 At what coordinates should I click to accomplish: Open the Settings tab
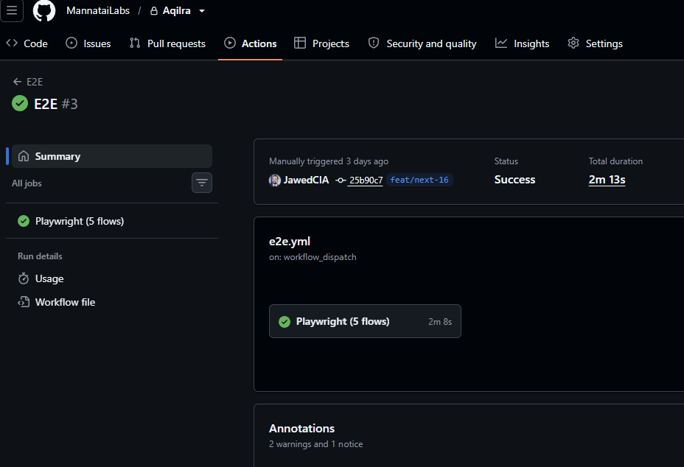click(x=595, y=43)
